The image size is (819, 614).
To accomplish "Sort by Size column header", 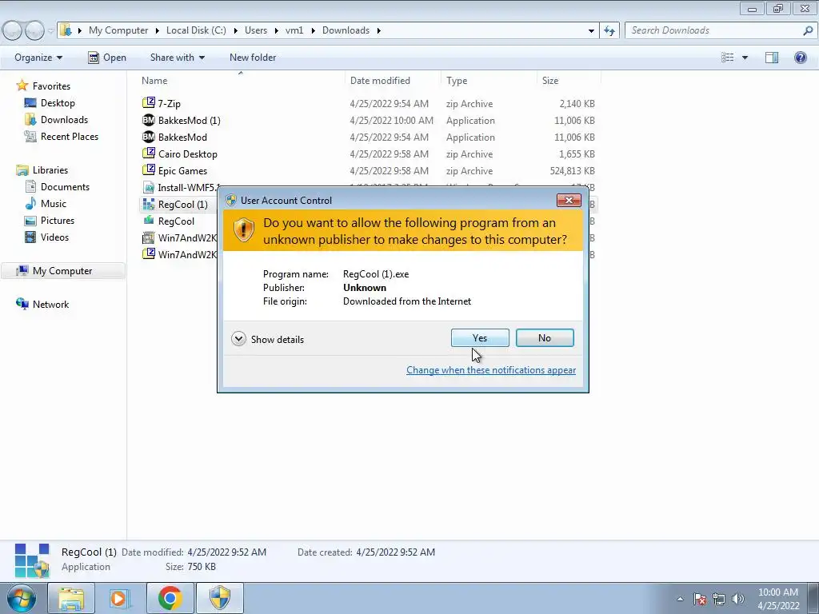I will [x=550, y=81].
